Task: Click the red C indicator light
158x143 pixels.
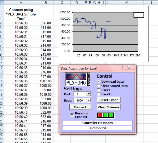Action: [x=101, y=115]
